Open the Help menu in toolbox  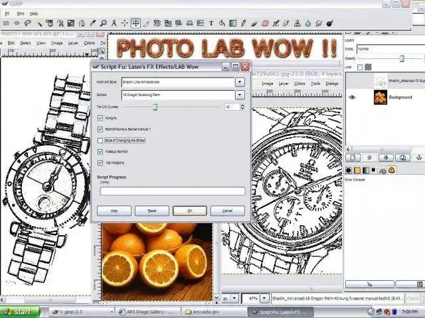pyautogui.click(x=34, y=13)
